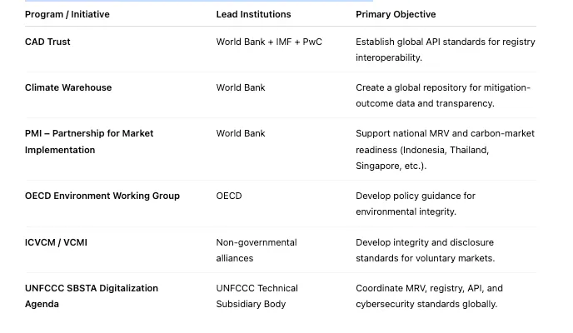Click the "Primary Objective" column header

pyautogui.click(x=396, y=14)
